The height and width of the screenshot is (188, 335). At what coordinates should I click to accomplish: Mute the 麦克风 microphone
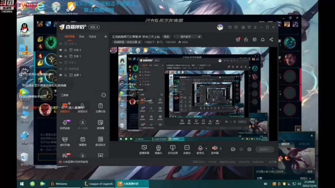coord(200,150)
